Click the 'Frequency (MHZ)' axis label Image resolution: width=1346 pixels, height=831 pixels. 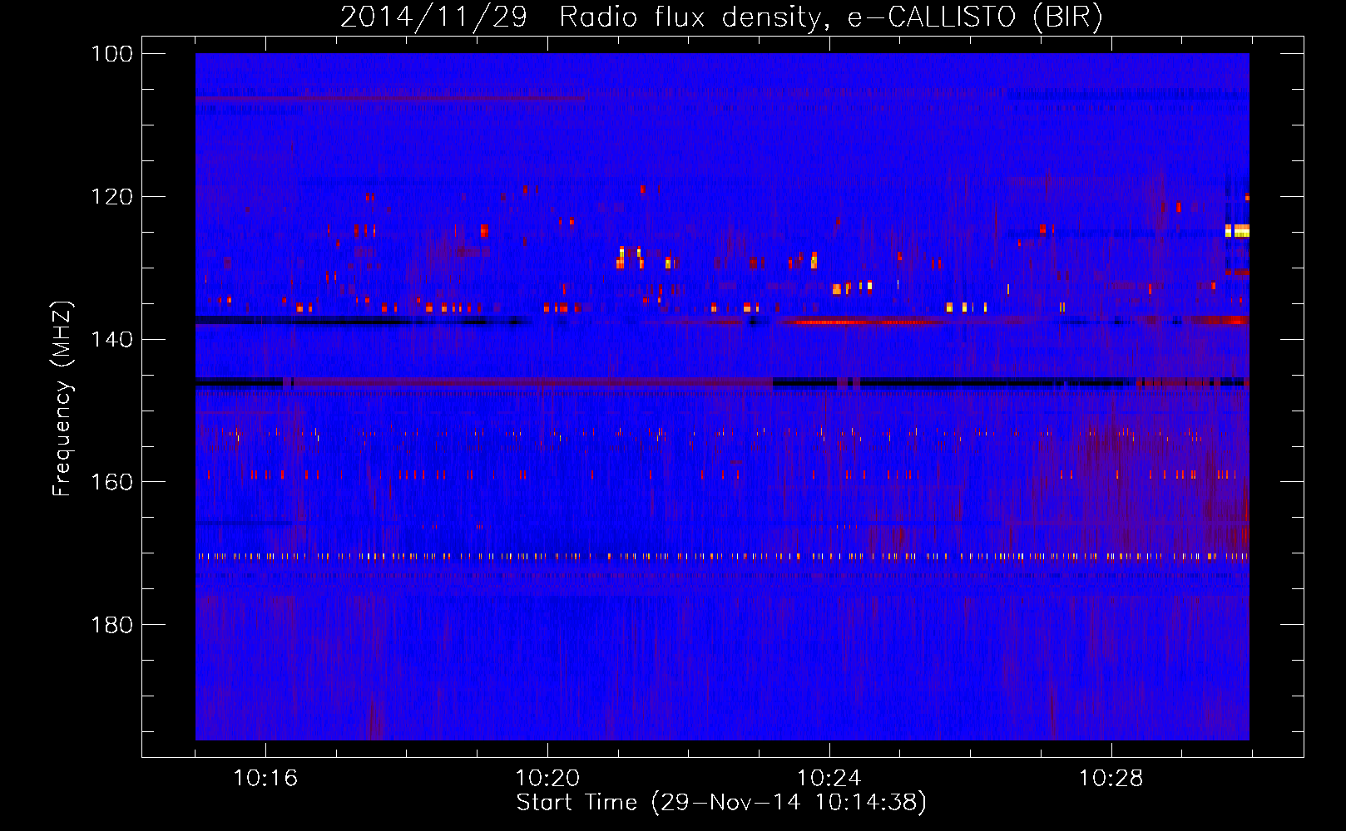click(62, 398)
